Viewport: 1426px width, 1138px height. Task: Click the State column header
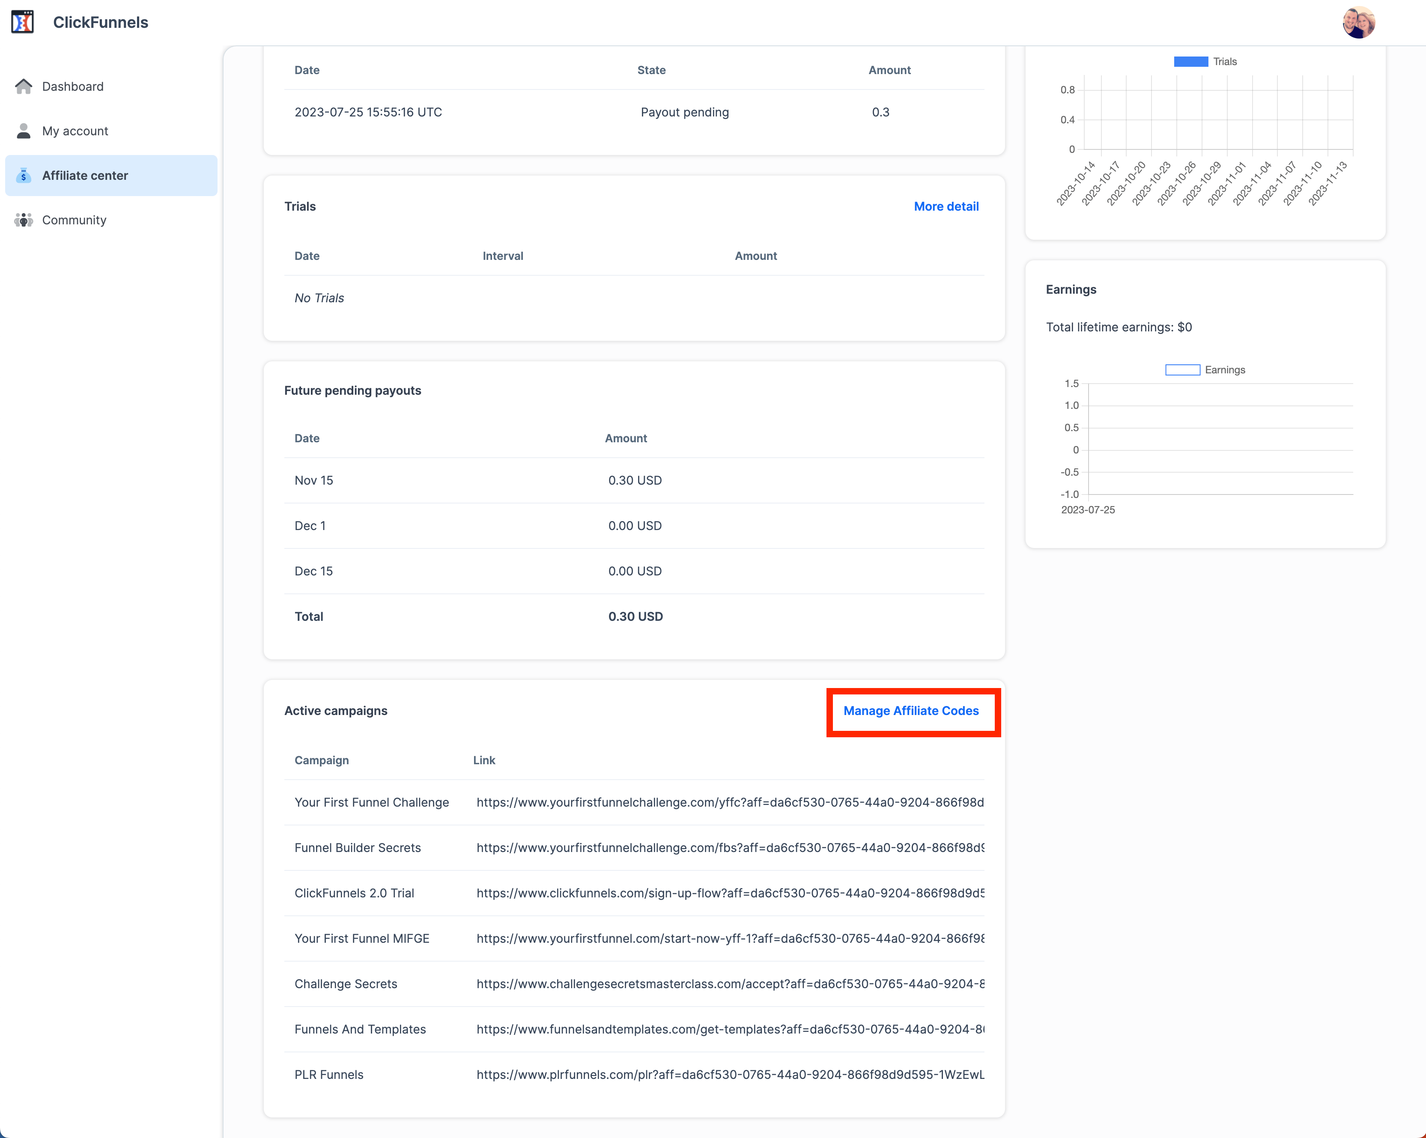(x=651, y=70)
